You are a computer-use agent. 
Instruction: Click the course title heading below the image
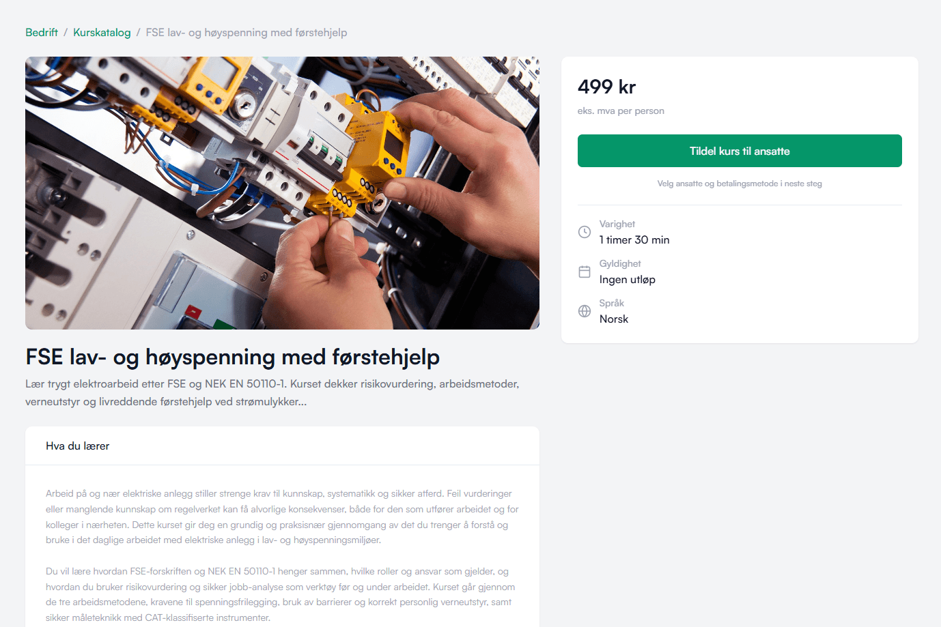pyautogui.click(x=233, y=357)
